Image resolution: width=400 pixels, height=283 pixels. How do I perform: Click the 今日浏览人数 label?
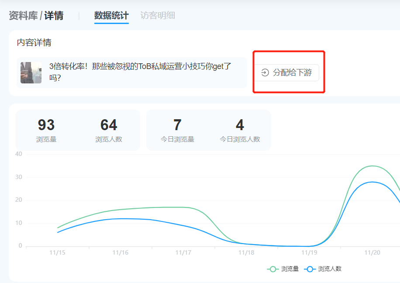tap(240, 139)
